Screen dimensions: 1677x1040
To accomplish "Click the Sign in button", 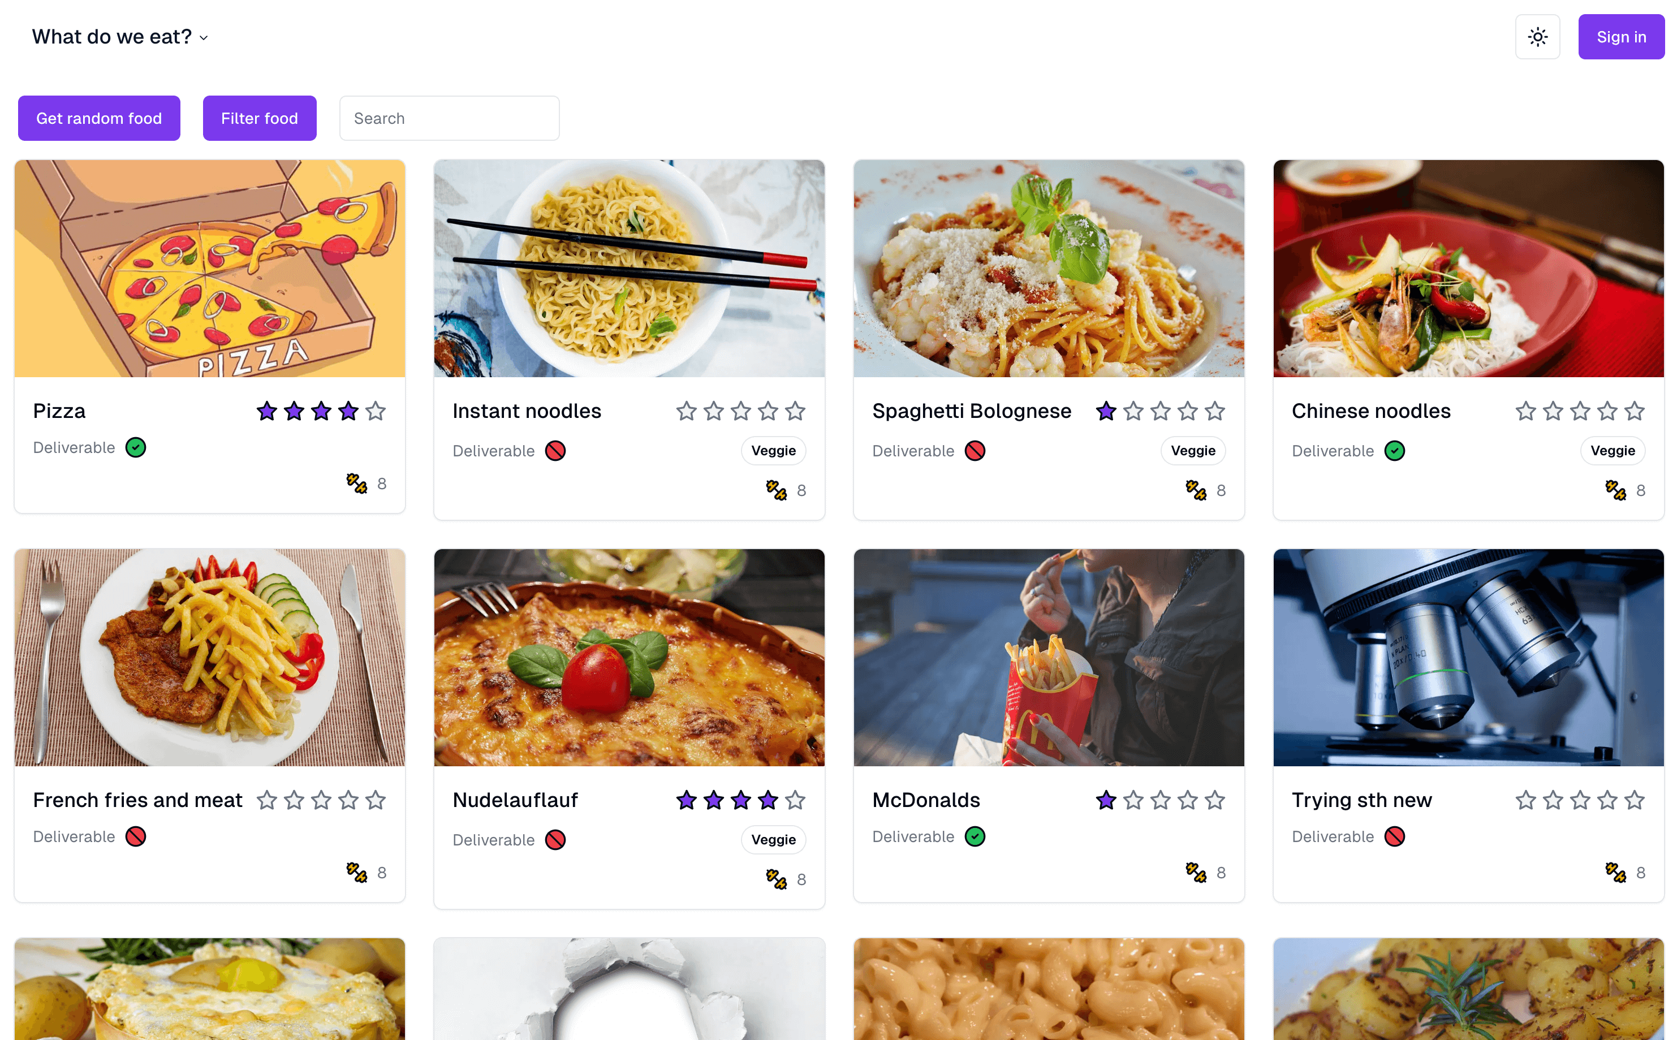I will click(x=1620, y=37).
